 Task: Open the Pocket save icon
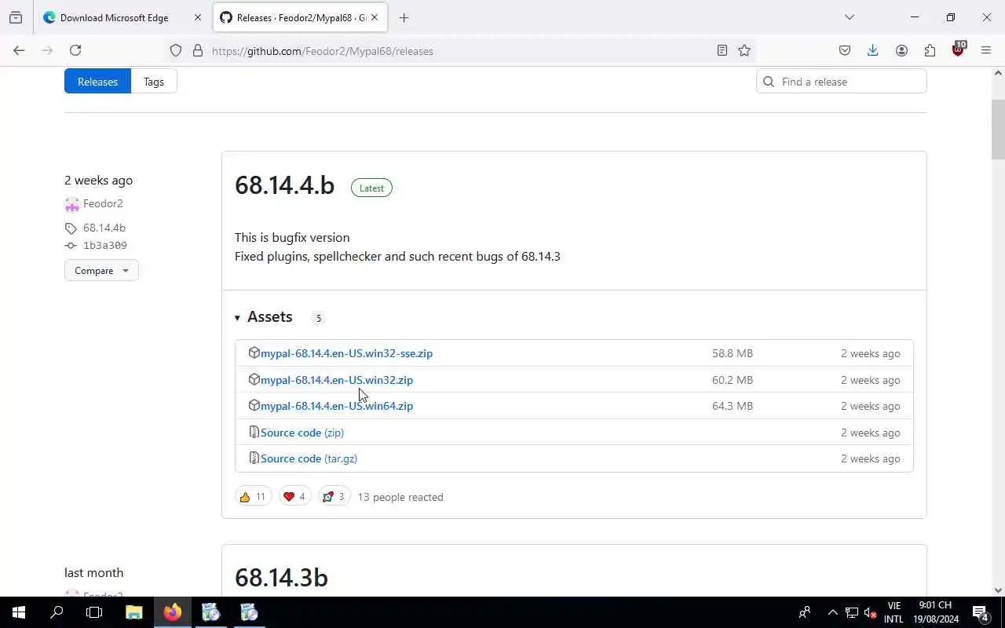(845, 50)
